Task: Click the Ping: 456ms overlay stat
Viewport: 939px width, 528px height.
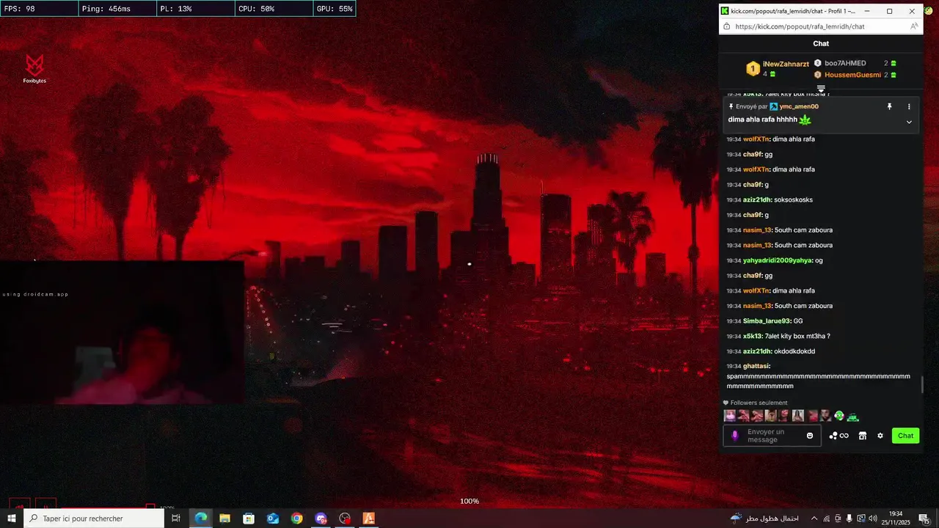Action: pyautogui.click(x=117, y=9)
